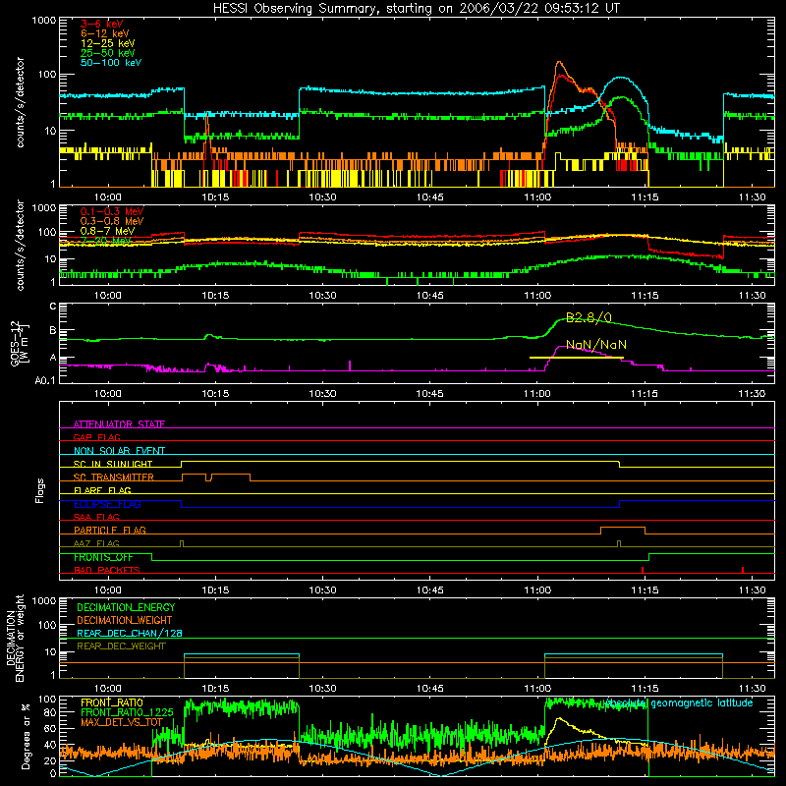786x786 pixels.
Task: Click the BAD_PACKETS red marker near 11:15
Action: click(643, 570)
